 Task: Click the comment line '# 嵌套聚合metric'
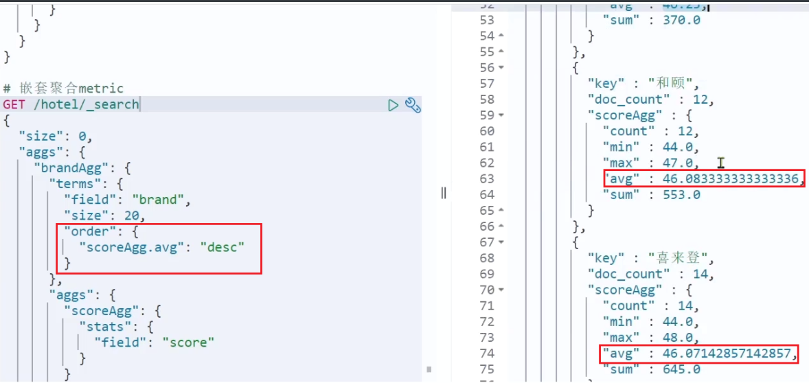pos(63,89)
